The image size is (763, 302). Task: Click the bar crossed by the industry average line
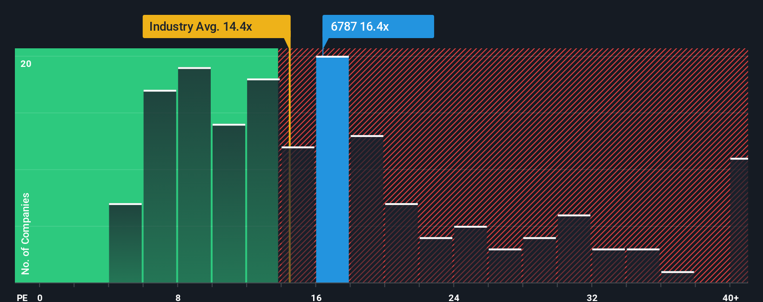click(298, 215)
